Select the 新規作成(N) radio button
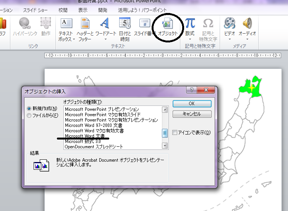Viewport: 288px width, 211px height. pyautogui.click(x=29, y=109)
